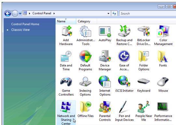
Task: Go back with the Back arrow button
Action: pyautogui.click(x=7, y=13)
